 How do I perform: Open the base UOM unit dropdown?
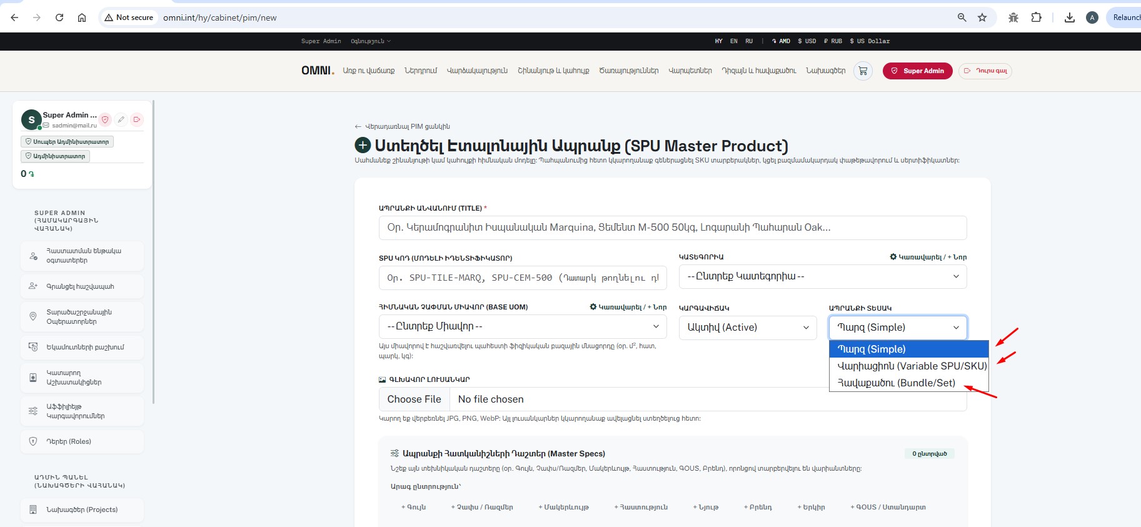click(523, 326)
